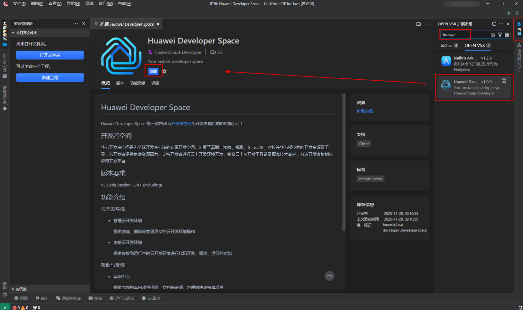Switch to the 概览 tab

(x=105, y=83)
